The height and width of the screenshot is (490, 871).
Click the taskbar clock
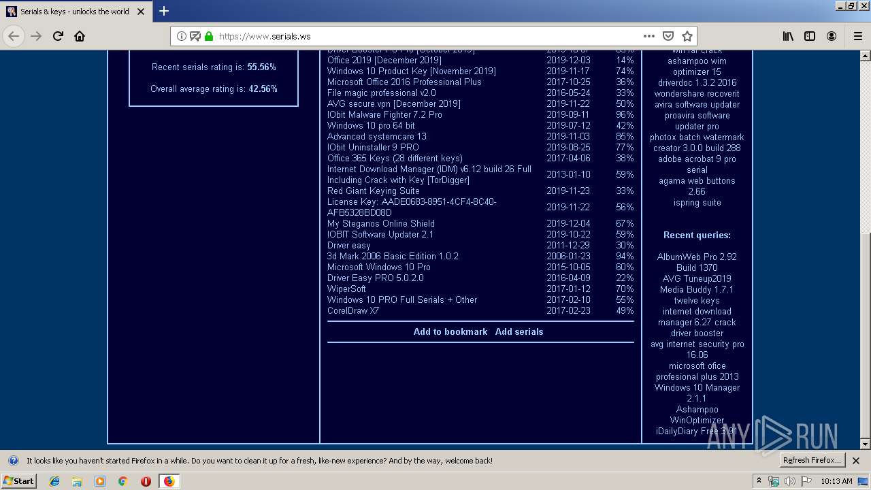(836, 481)
